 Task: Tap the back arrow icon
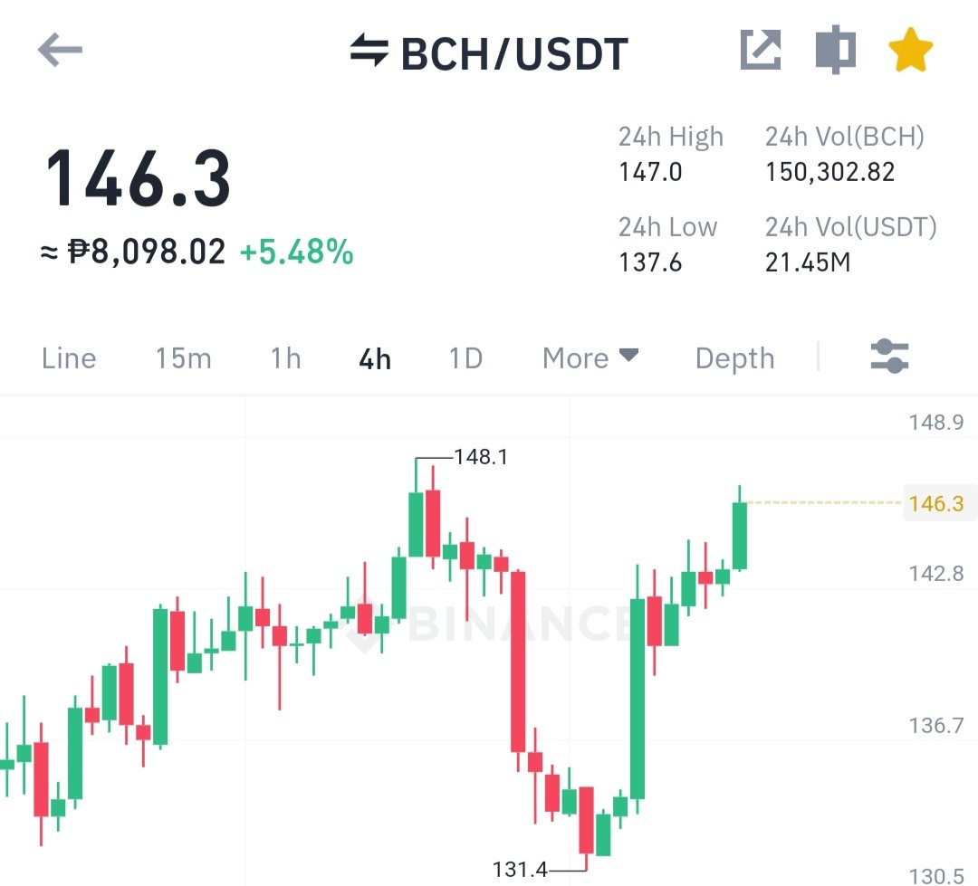[60, 50]
